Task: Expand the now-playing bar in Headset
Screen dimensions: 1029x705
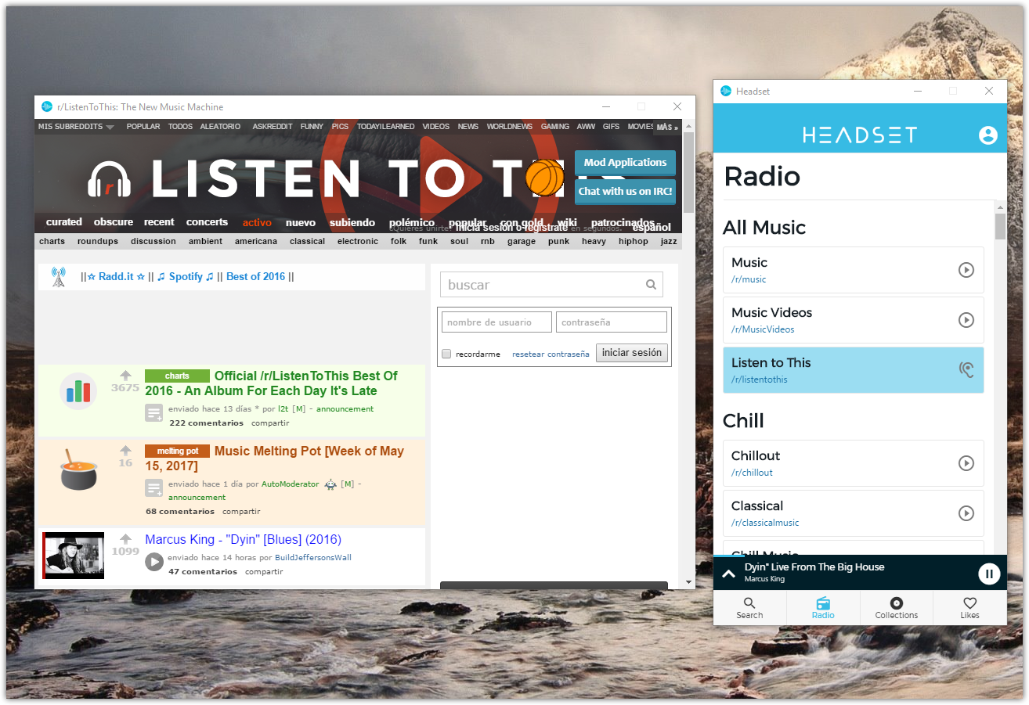Action: tap(727, 574)
